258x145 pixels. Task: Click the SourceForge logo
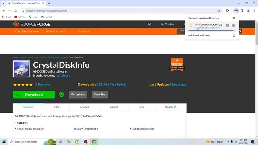(x=31, y=24)
